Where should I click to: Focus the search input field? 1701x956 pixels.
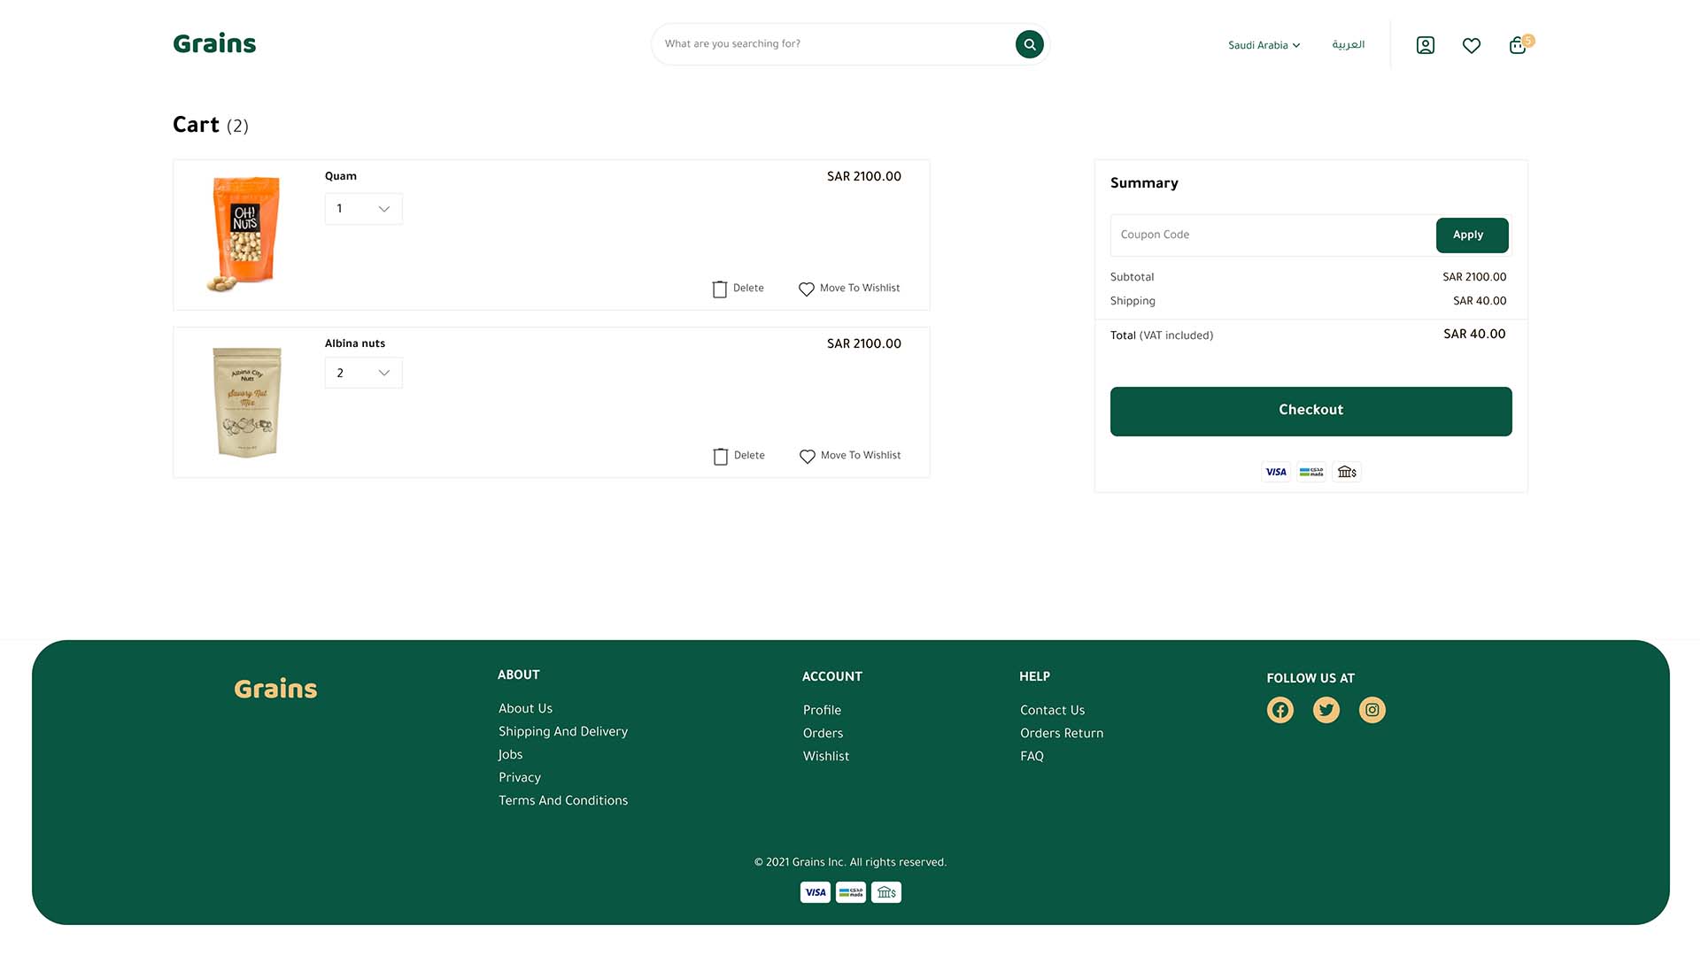click(x=832, y=44)
